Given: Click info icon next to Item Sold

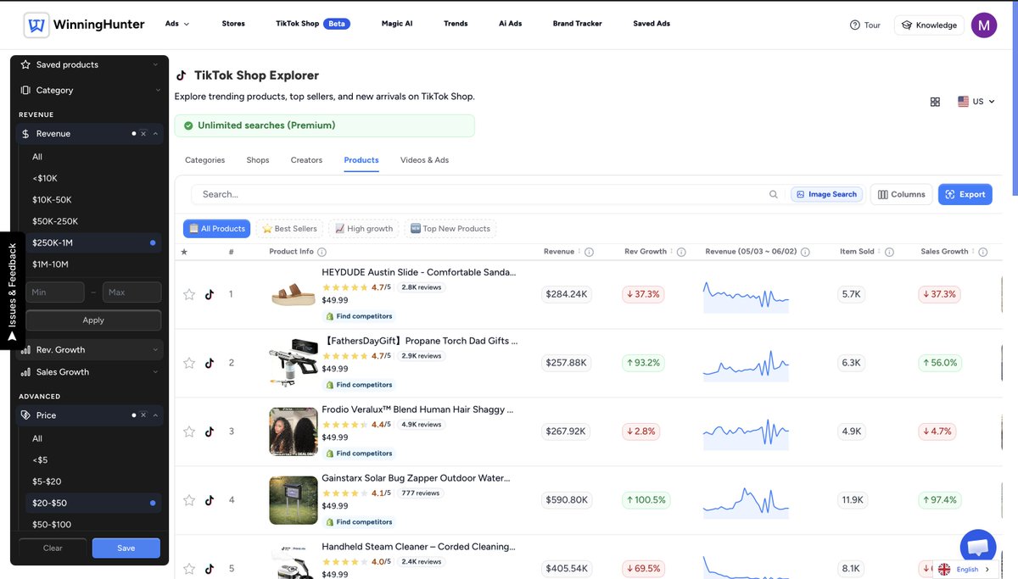Looking at the screenshot, I should point(889,252).
